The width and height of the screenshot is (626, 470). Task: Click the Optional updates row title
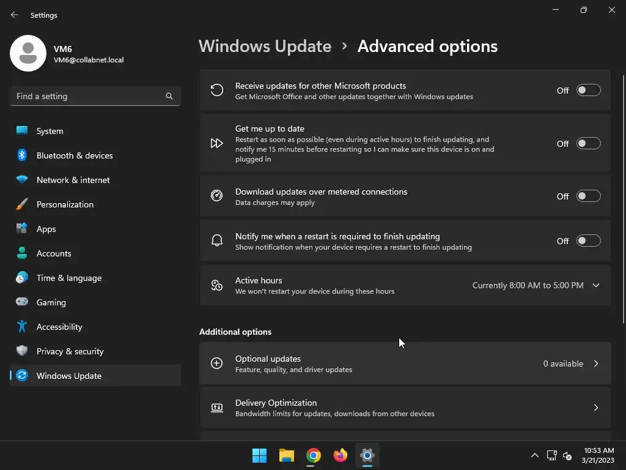click(x=268, y=359)
